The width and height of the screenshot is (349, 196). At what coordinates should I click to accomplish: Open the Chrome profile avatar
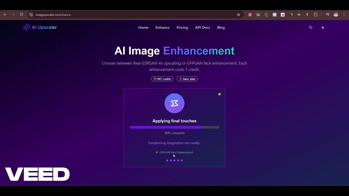(x=336, y=15)
